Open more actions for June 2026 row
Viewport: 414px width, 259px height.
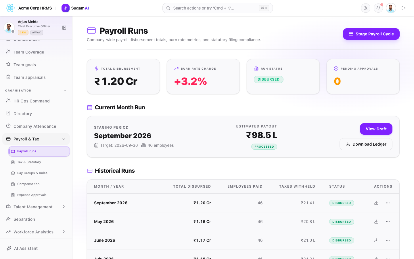(388, 240)
